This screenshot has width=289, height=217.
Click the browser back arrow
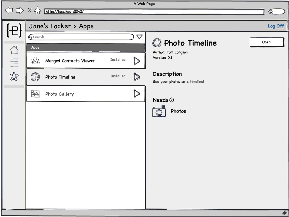[9, 10]
